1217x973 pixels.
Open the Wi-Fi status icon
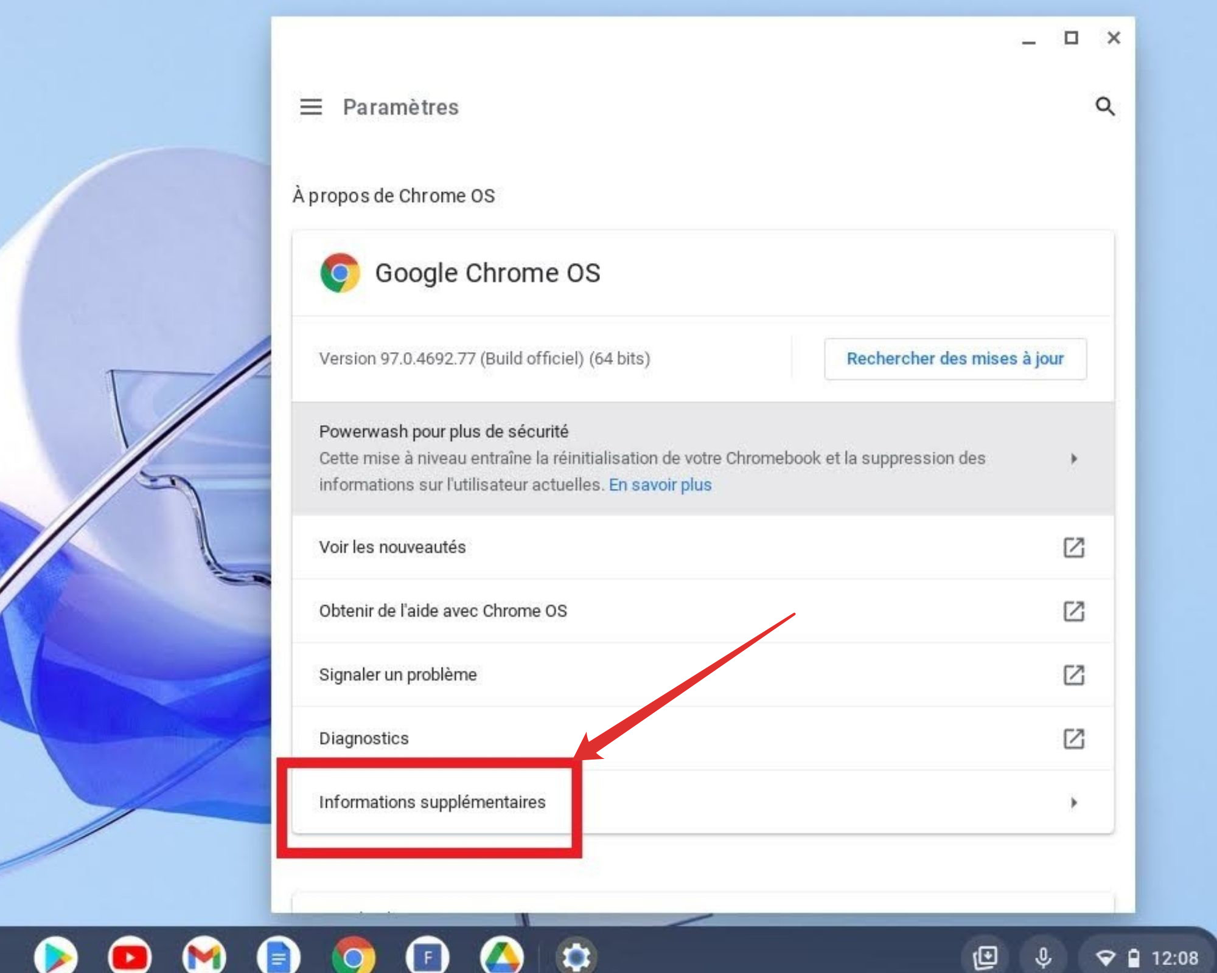tap(1106, 958)
